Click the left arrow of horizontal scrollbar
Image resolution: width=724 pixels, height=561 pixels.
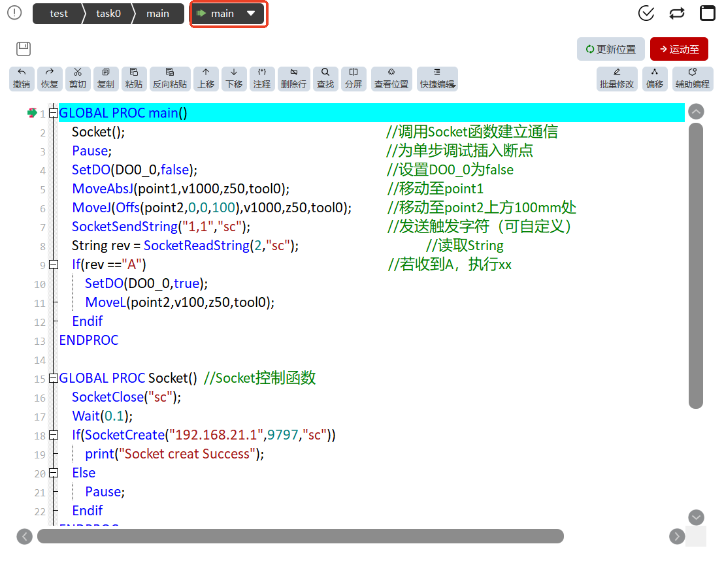pos(24,536)
